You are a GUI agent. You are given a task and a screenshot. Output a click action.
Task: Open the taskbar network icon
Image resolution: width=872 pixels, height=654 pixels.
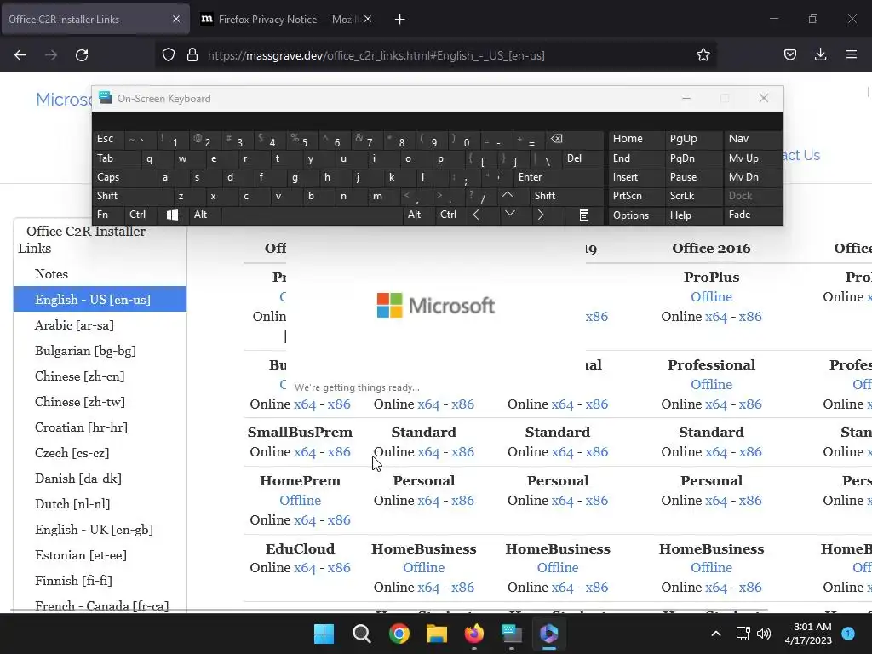pos(743,634)
